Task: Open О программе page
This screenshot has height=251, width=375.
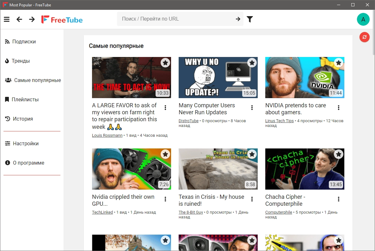Action: (x=32, y=163)
